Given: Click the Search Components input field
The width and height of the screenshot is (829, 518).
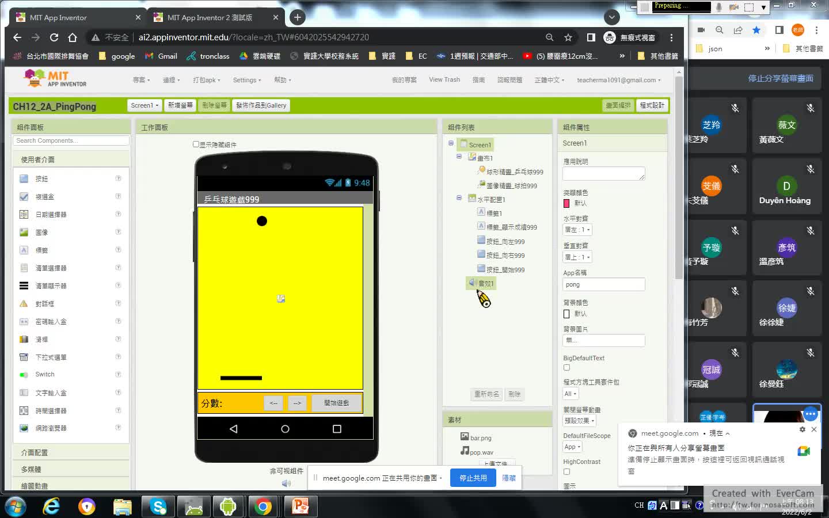Looking at the screenshot, I should [x=71, y=140].
